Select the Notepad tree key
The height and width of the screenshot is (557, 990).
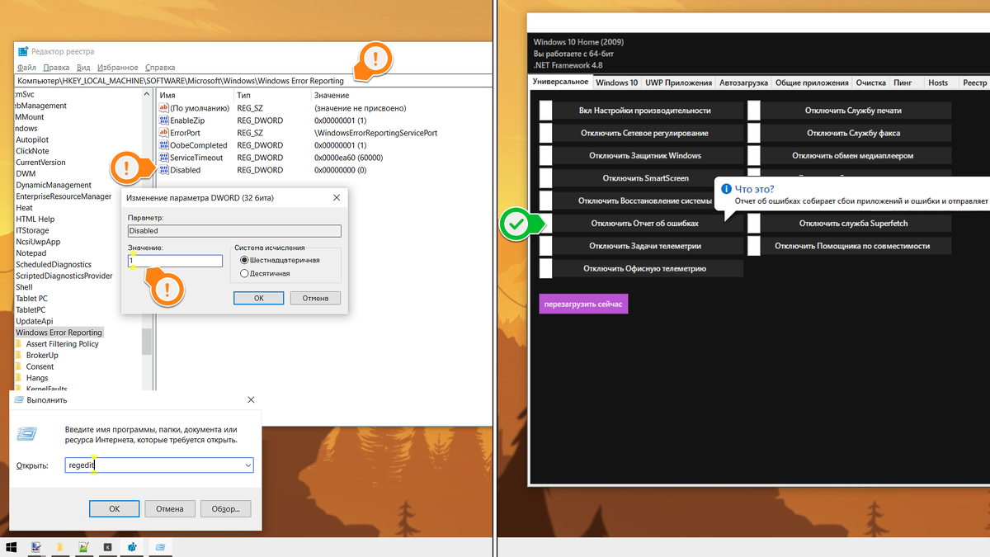(31, 253)
